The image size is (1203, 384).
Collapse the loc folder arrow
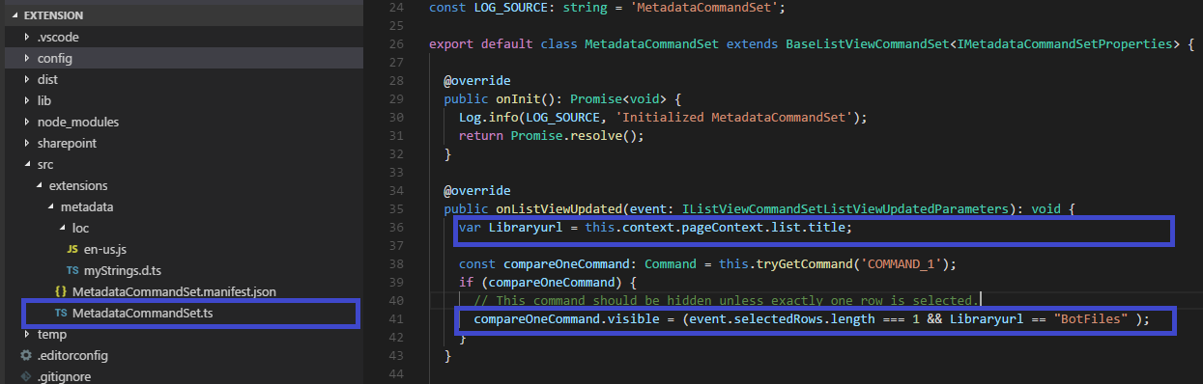62,228
